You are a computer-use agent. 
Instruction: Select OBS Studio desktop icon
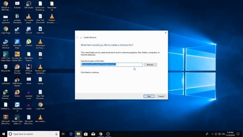tap(29, 5)
